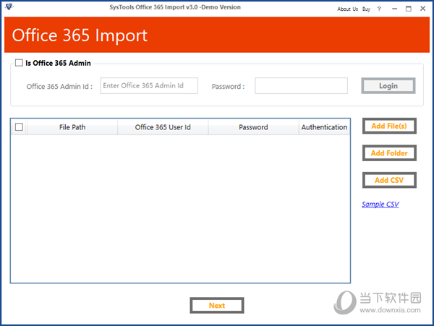This screenshot has height=326, width=434.
Task: Close the Office 365 Import window
Action: [422, 9]
